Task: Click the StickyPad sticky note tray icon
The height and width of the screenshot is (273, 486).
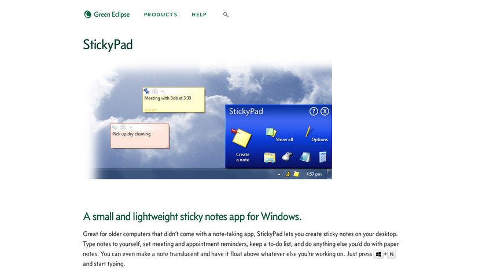Action: coord(296,174)
